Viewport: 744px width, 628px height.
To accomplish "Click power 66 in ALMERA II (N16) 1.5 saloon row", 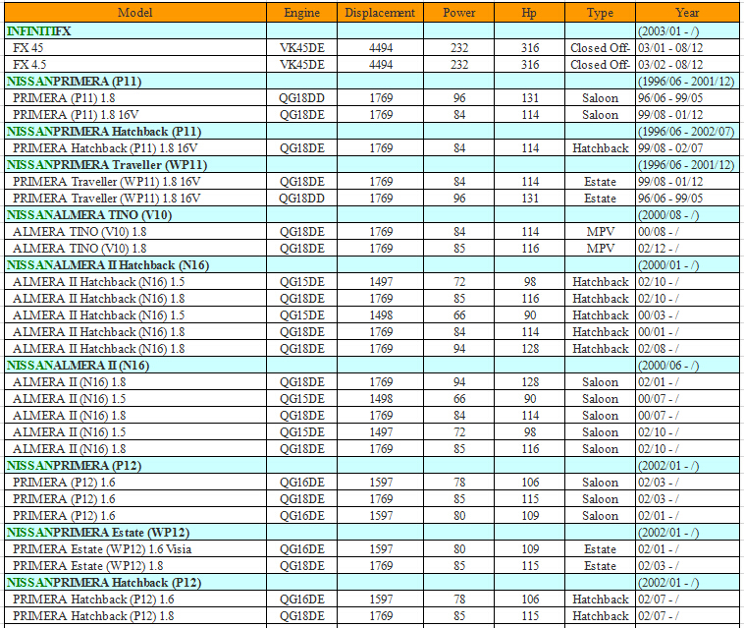I will tap(458, 399).
